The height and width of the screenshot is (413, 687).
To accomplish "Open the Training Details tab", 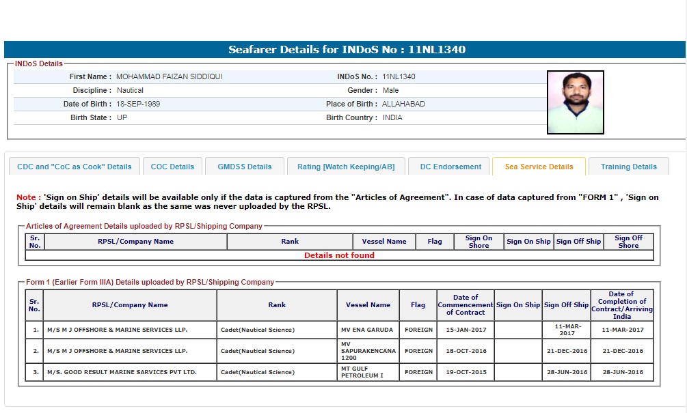I will click(x=628, y=167).
